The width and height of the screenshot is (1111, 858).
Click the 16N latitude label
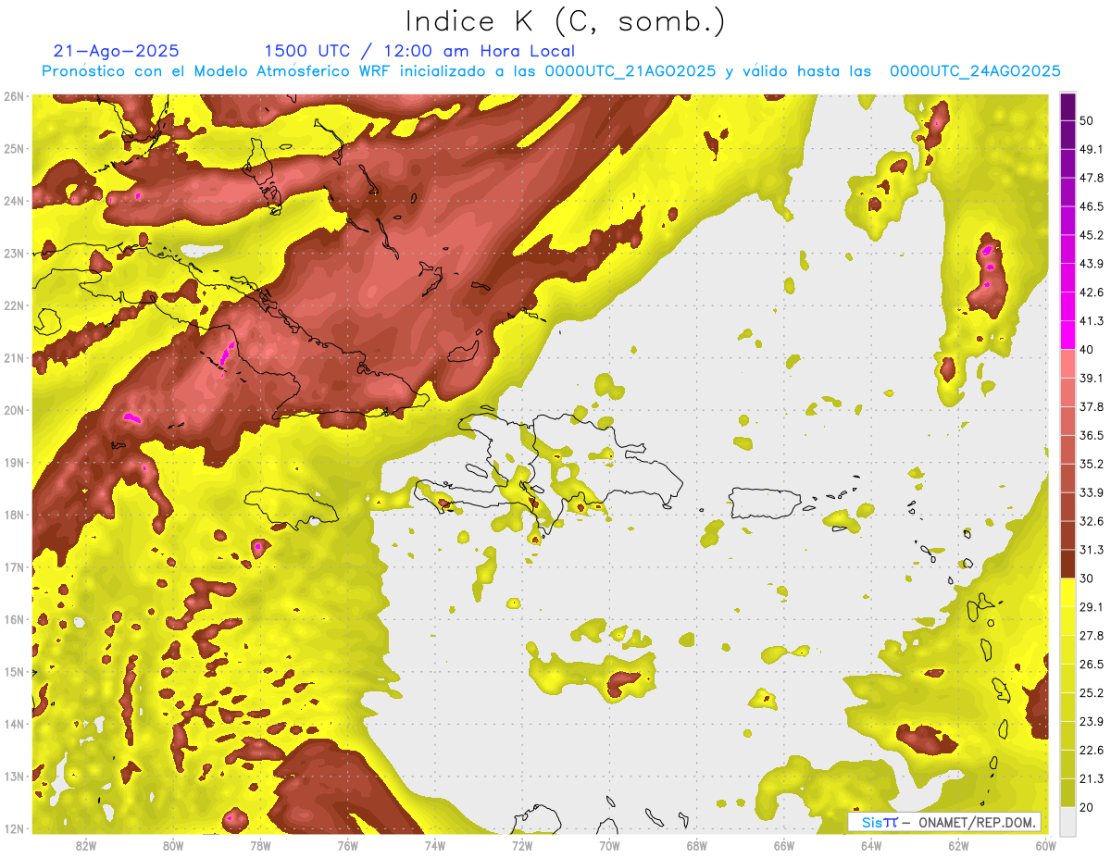tap(14, 619)
